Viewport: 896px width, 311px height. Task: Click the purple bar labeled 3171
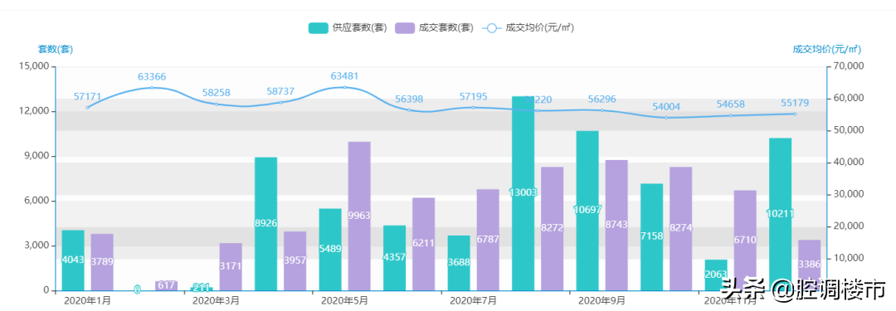click(x=231, y=266)
